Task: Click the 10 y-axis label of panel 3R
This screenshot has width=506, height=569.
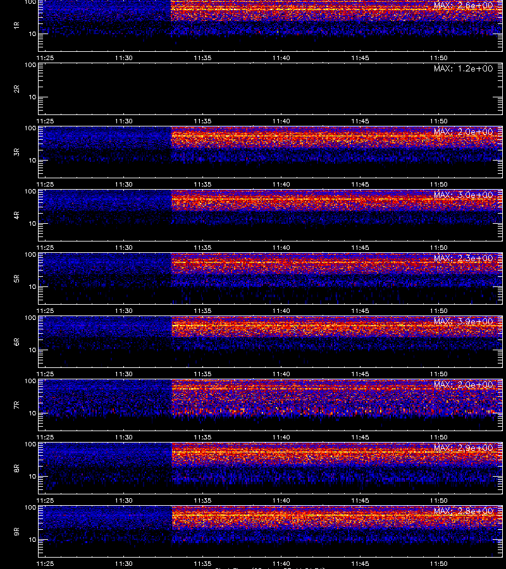Action: pyautogui.click(x=32, y=161)
